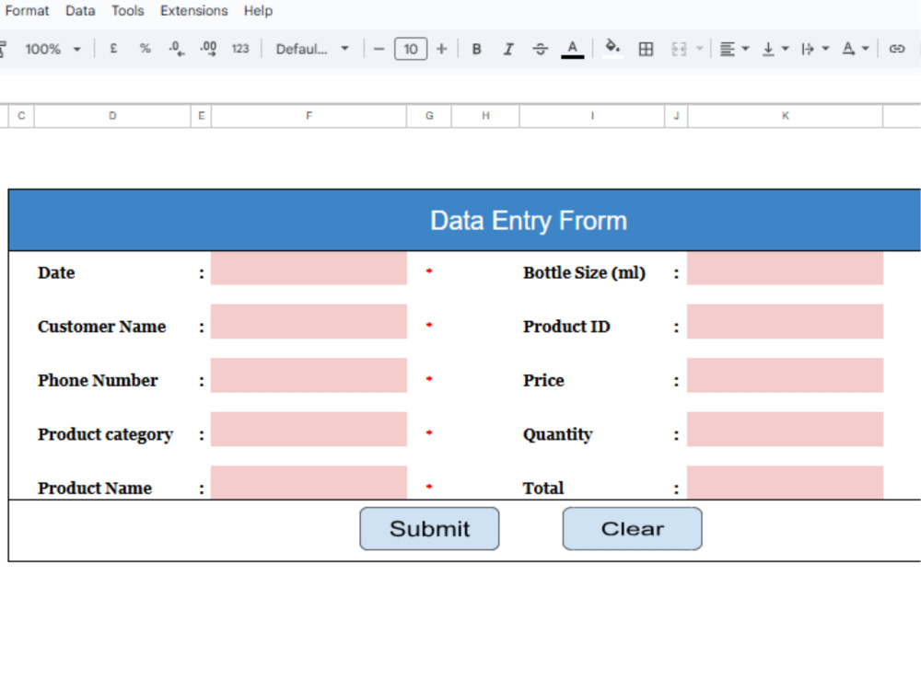Select column D header
The image size is (921, 690).
click(x=112, y=116)
